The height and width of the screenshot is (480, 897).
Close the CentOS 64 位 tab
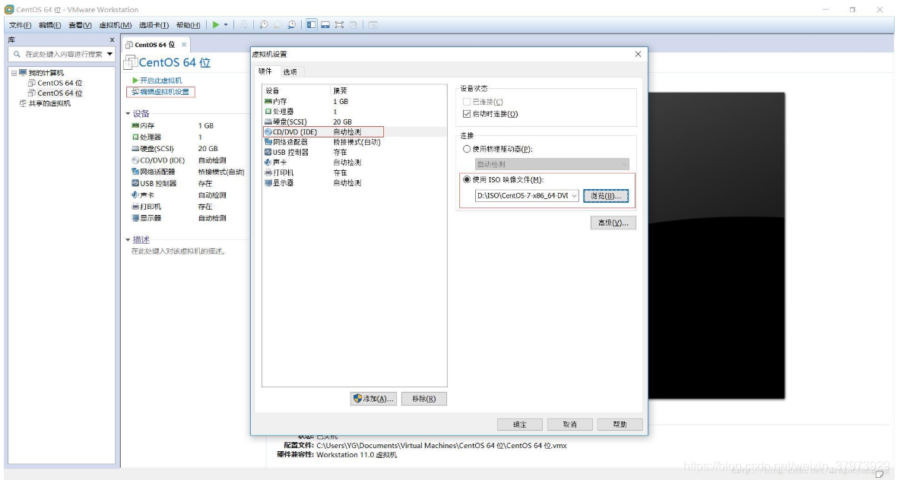tap(184, 45)
